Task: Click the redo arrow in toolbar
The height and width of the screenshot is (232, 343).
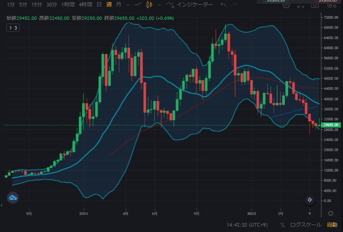Action: 237,5
